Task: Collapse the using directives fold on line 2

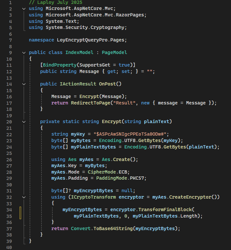Action: tap(24, 9)
